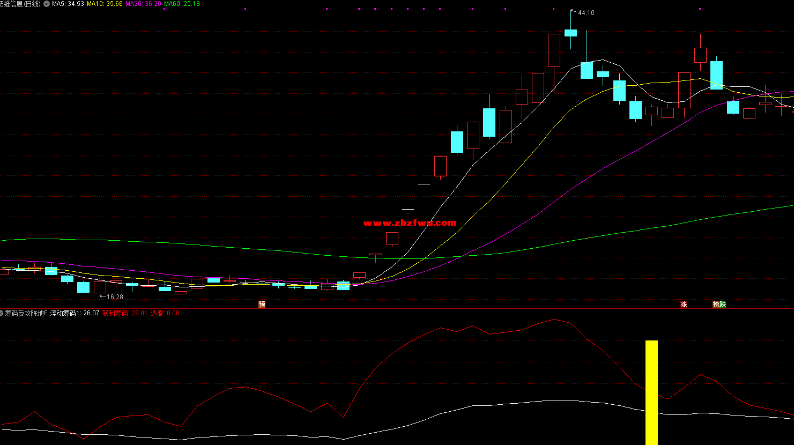Image resolution: width=794 pixels, height=445 pixels.
Task: Click the red 获利筹码: 29.01 value
Action: (x=124, y=313)
